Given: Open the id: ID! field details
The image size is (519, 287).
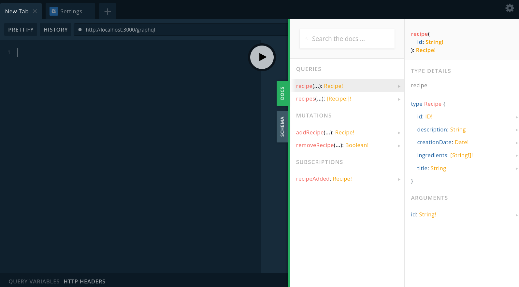Looking at the screenshot, I should [x=462, y=116].
